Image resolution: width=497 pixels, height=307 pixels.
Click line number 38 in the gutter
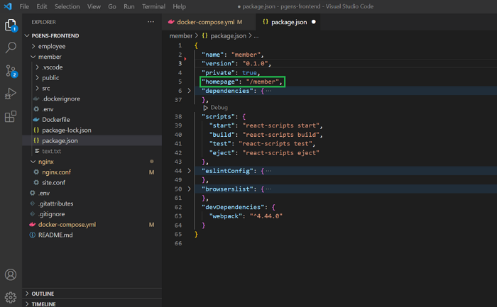178,116
